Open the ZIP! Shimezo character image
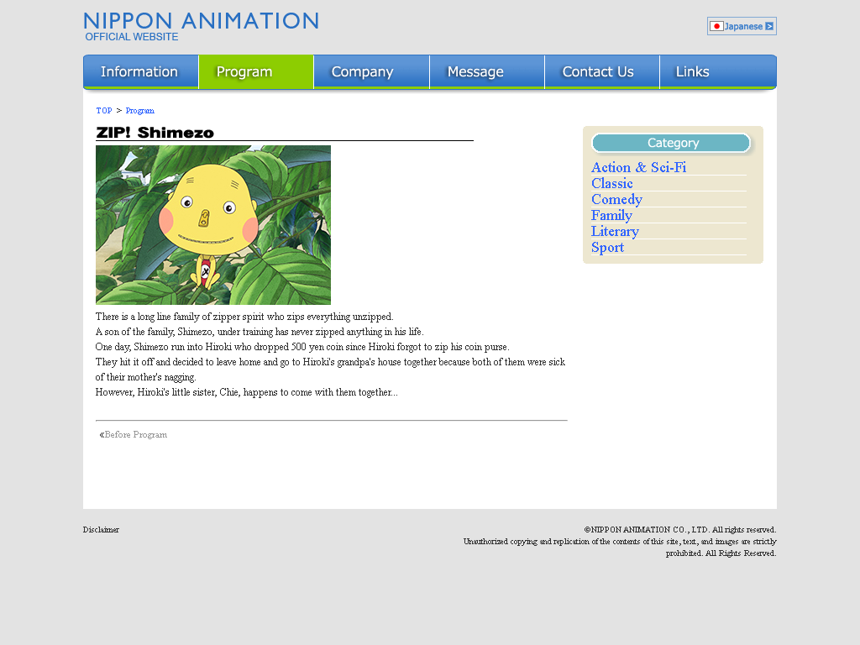 click(x=213, y=225)
